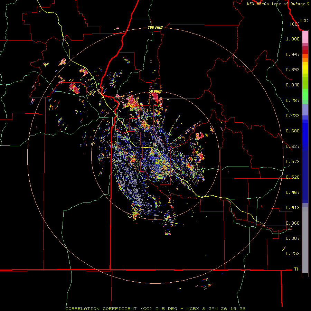Pick the gray color bar segment near 0.307
This screenshot has height=311, width=311.
point(305,240)
